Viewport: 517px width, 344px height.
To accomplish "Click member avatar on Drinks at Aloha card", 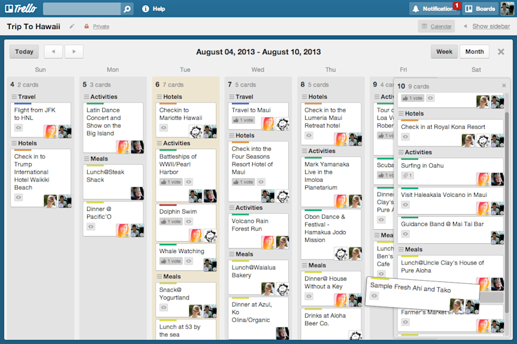I will pyautogui.click(x=355, y=335).
